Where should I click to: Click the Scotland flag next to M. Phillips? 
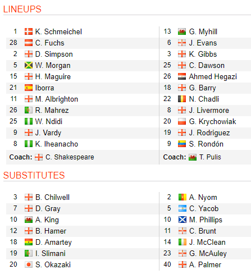pyautogui.click(x=182, y=220)
